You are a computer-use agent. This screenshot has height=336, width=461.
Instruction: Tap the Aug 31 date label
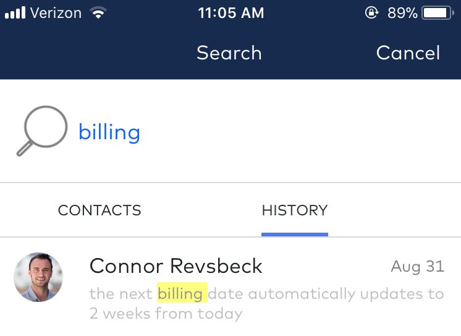(x=417, y=267)
